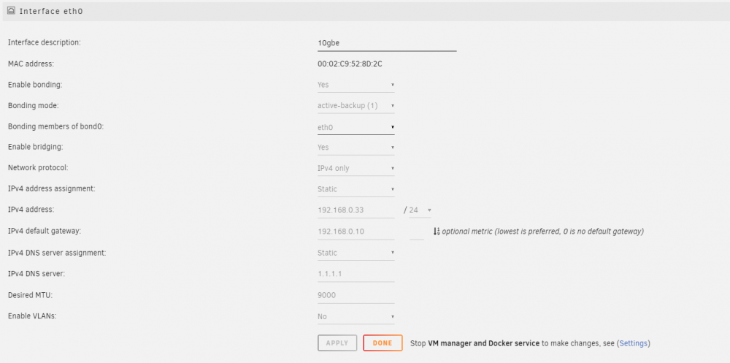Click the APPLY button
This screenshot has width=730, height=363.
pos(337,343)
